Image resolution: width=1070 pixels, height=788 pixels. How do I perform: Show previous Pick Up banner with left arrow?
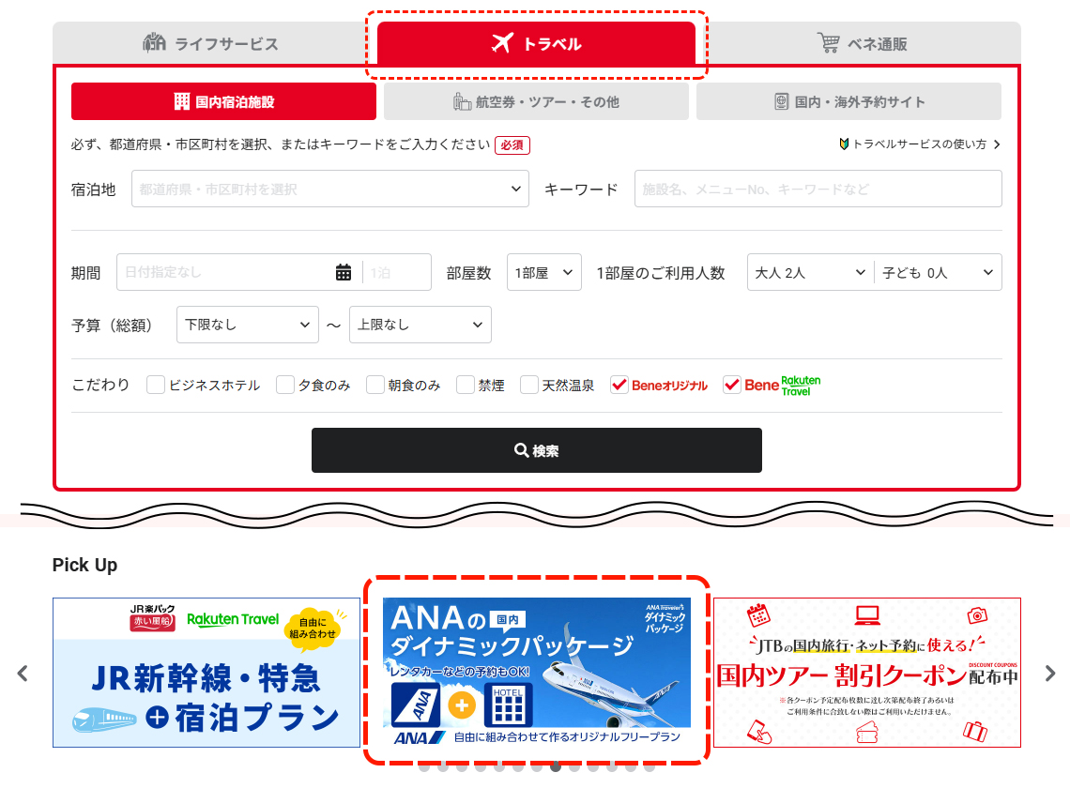(x=23, y=674)
